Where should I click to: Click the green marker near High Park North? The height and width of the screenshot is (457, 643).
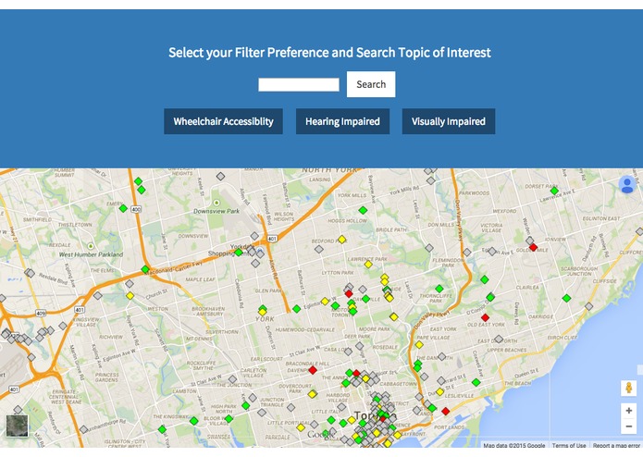tap(245, 405)
